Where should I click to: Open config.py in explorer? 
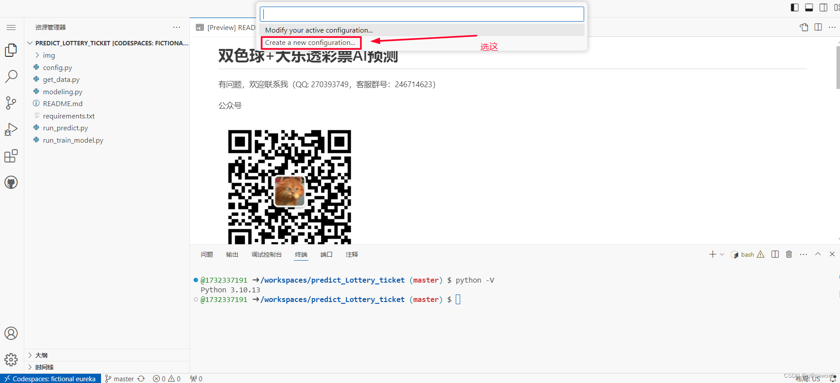107,67
